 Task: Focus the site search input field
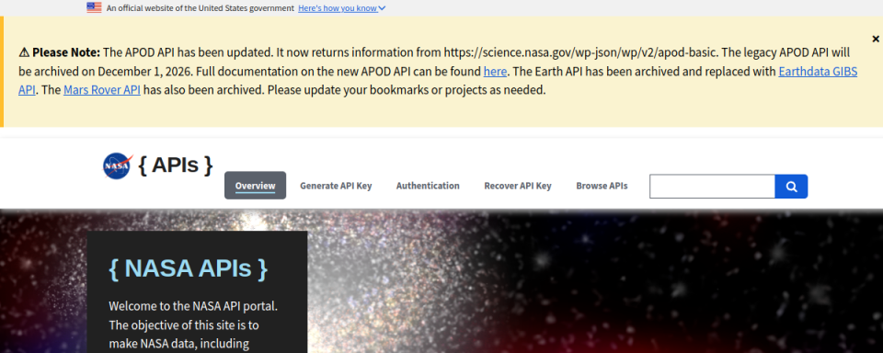click(x=712, y=187)
